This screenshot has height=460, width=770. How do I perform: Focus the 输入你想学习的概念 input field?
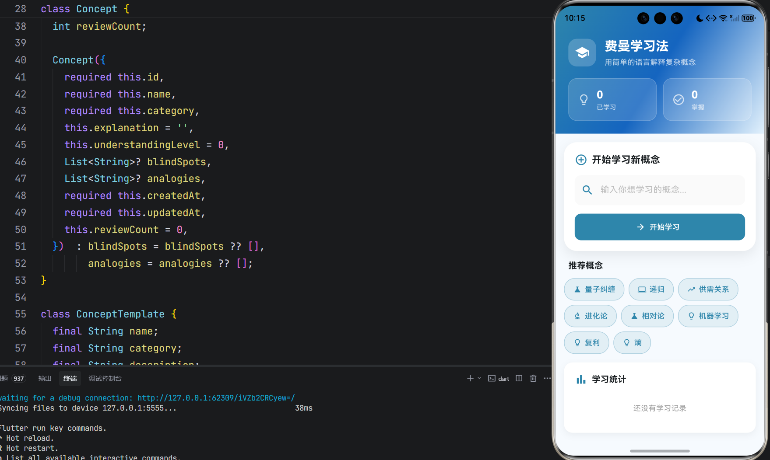point(660,190)
